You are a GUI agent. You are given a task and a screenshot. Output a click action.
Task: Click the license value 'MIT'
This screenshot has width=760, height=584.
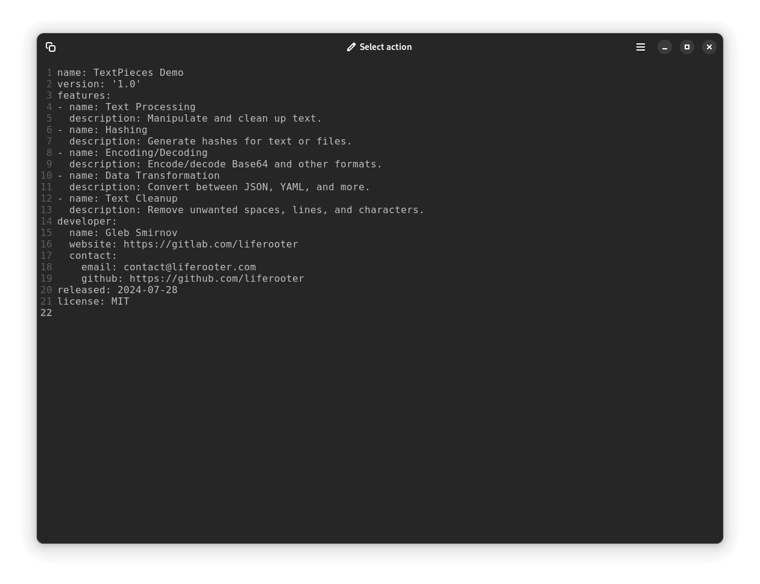coord(120,302)
